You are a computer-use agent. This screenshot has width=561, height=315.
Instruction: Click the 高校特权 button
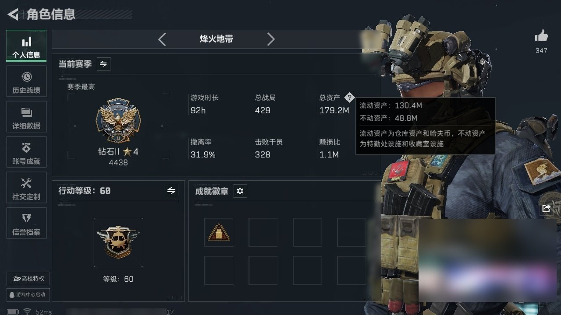point(28,279)
